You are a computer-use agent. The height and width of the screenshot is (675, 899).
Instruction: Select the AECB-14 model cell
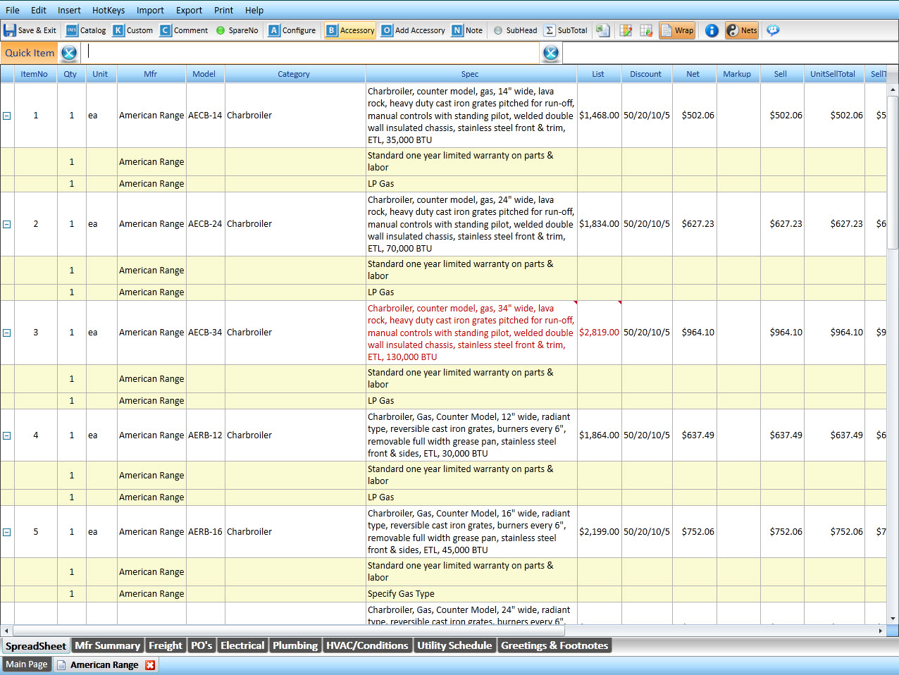(205, 116)
